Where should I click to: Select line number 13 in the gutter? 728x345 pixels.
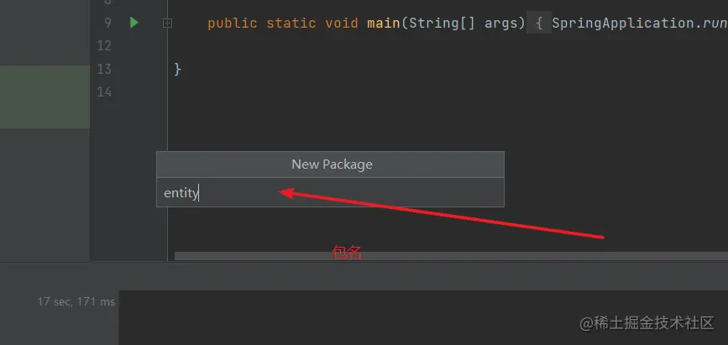(103, 69)
